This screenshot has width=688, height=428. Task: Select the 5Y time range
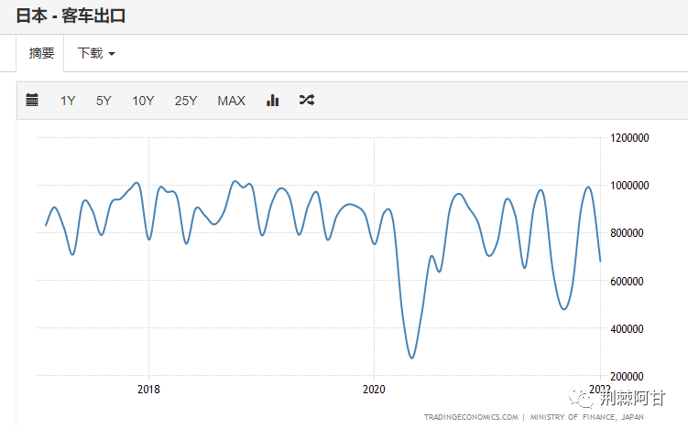pos(104,101)
